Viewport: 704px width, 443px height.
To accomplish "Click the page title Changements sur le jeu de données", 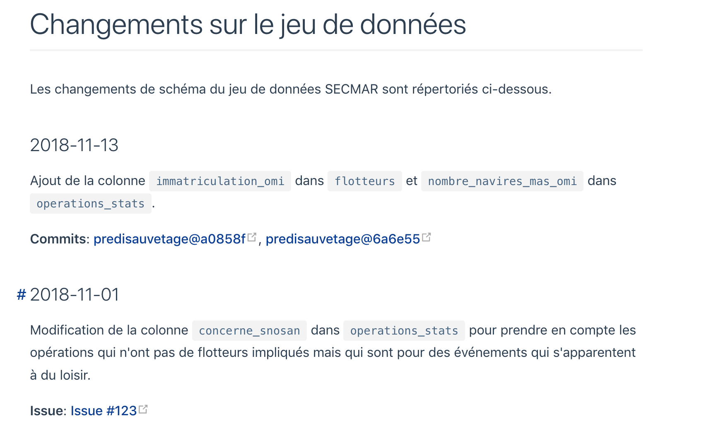I will pos(248,24).
